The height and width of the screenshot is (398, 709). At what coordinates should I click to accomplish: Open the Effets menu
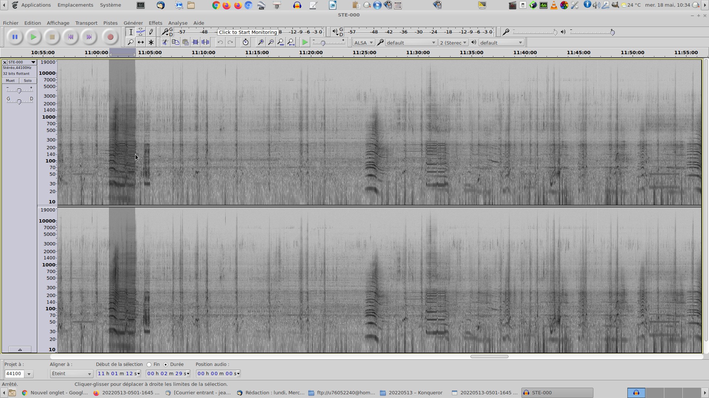(155, 23)
